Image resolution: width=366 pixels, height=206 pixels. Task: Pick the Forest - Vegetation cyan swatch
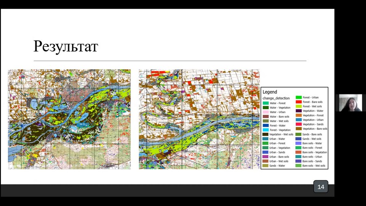coord(266,130)
